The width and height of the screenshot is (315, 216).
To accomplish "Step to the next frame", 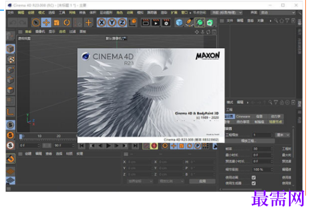I will pos(116,146).
